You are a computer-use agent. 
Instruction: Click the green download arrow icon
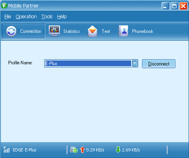118,150
